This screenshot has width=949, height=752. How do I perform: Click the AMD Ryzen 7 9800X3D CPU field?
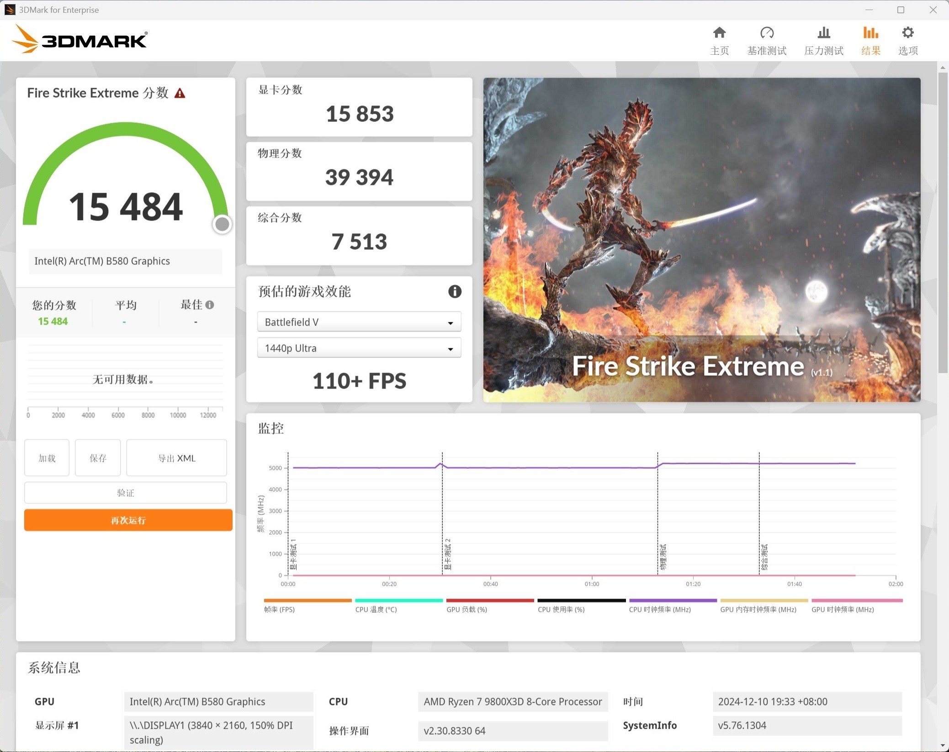pos(513,701)
